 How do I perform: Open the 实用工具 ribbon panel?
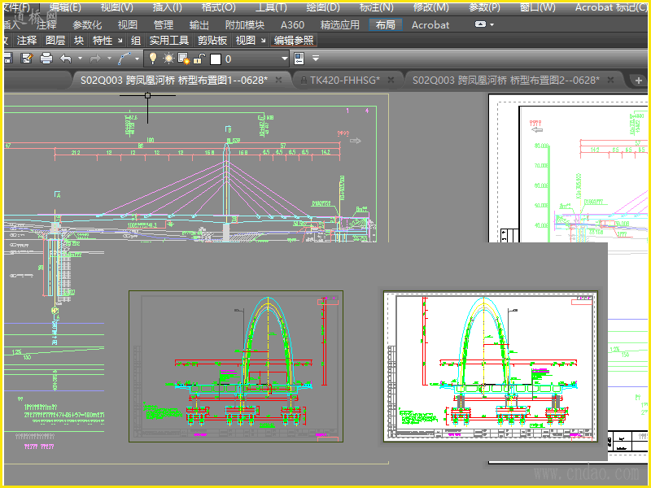pyautogui.click(x=168, y=40)
